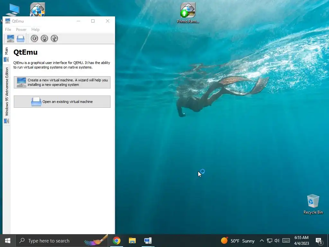Open the File menu

point(8,30)
